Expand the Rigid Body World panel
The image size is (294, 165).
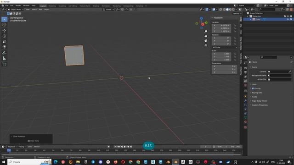(259, 101)
